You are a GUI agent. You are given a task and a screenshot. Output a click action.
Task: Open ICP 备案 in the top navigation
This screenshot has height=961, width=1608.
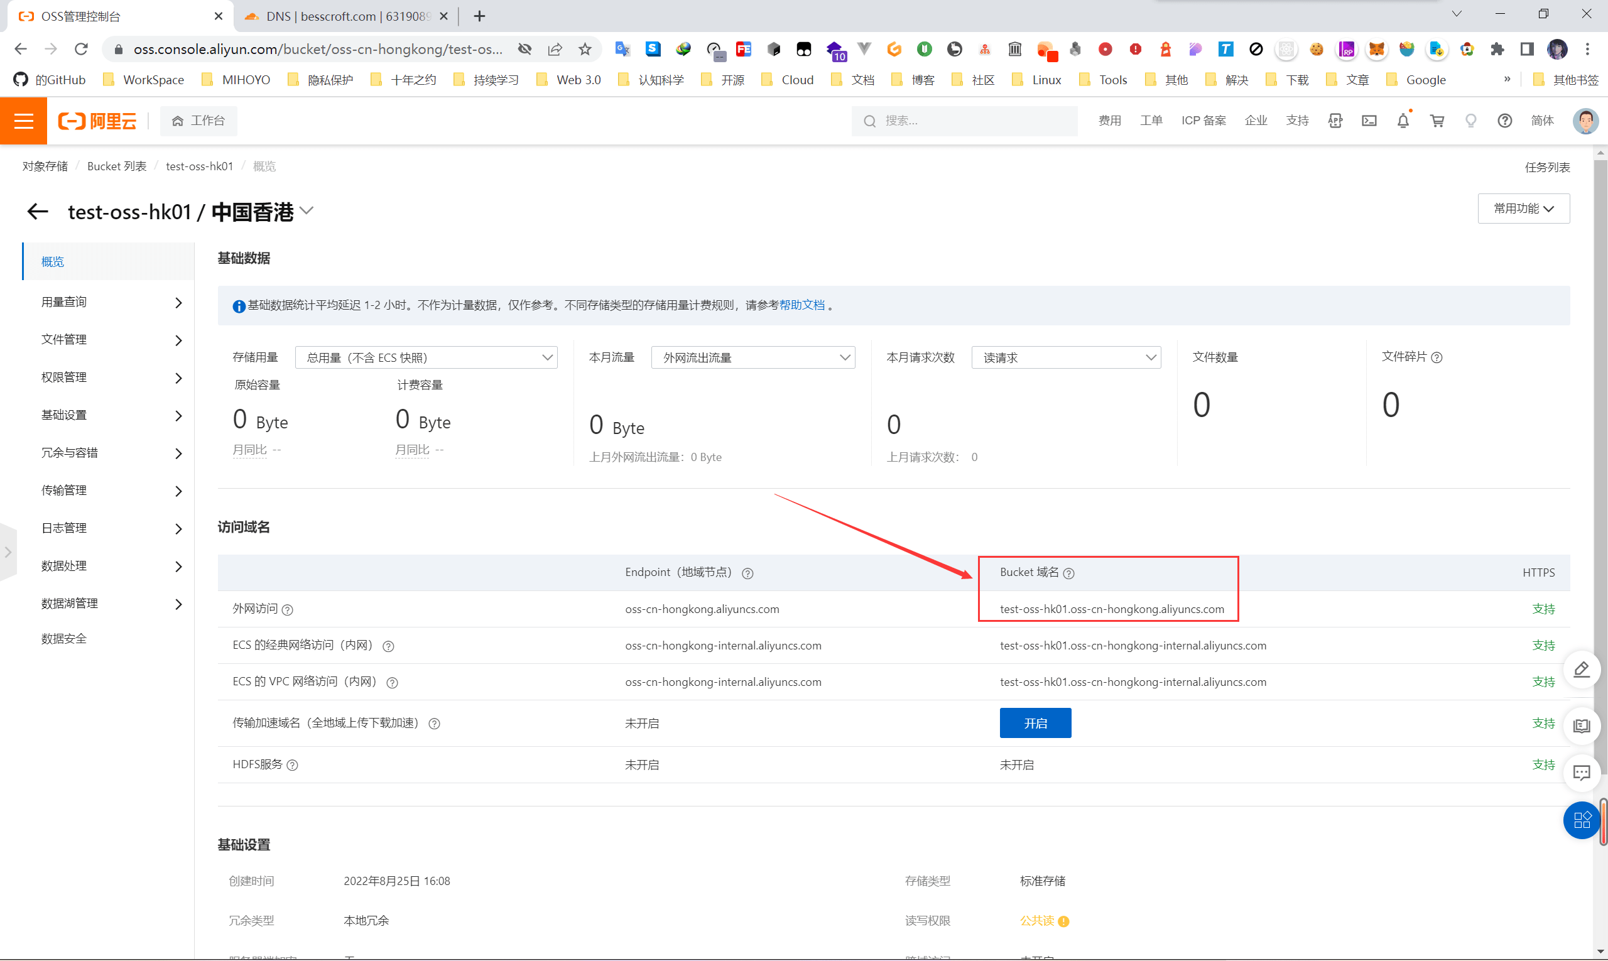click(1203, 121)
